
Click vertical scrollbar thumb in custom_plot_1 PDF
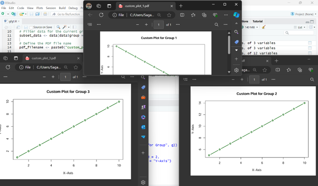tap(229, 45)
